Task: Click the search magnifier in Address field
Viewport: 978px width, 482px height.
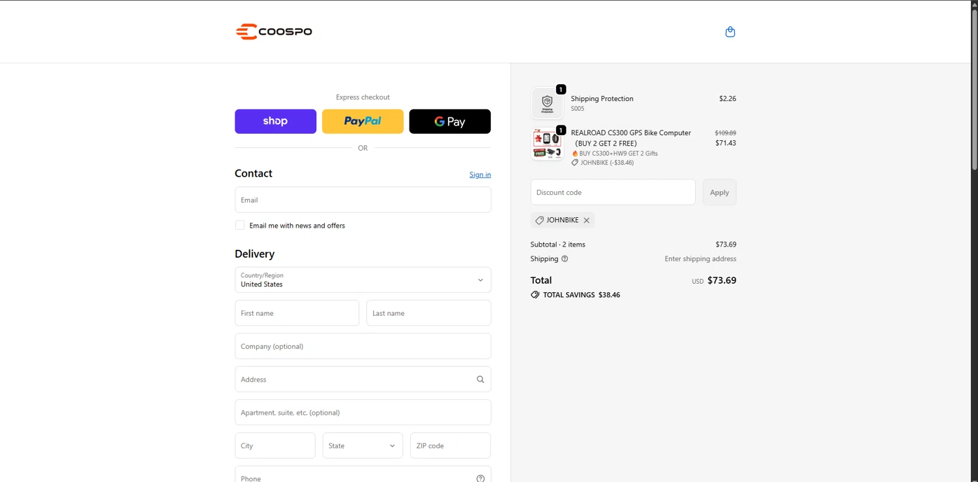Action: click(x=481, y=380)
